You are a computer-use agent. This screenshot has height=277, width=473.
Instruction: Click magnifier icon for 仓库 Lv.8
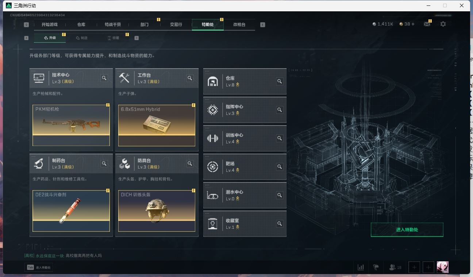click(x=280, y=81)
